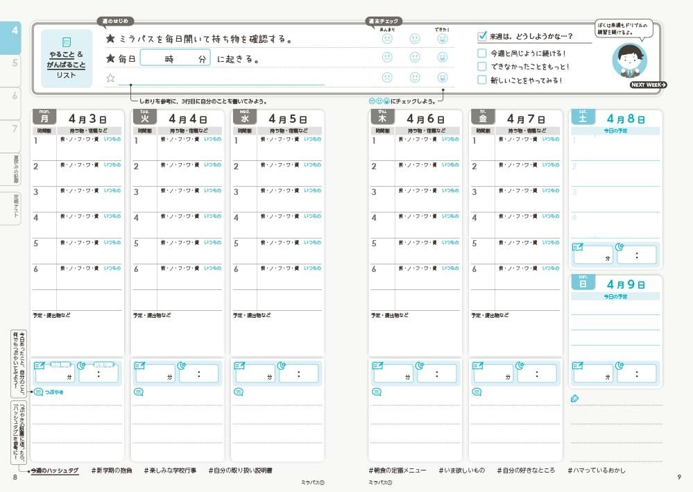The height and width of the screenshot is (492, 693).
Task: Click the moon bedtime icon in the Saturday box
Action: click(619, 246)
